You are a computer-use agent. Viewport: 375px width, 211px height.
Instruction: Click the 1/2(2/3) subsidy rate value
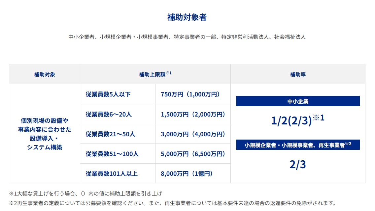(298, 120)
